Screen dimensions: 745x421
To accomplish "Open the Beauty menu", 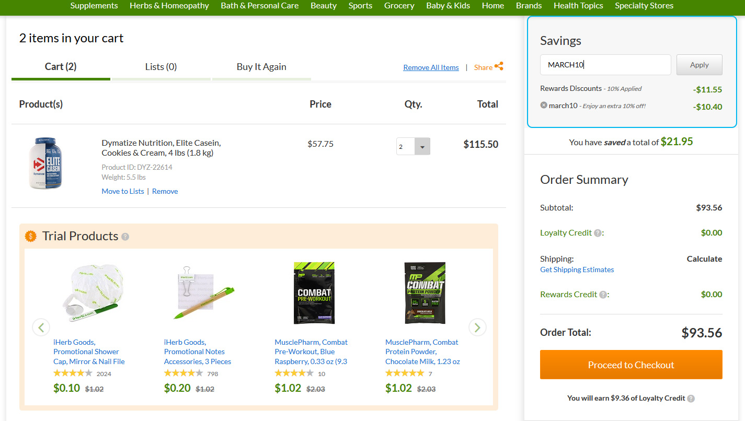I will [324, 6].
